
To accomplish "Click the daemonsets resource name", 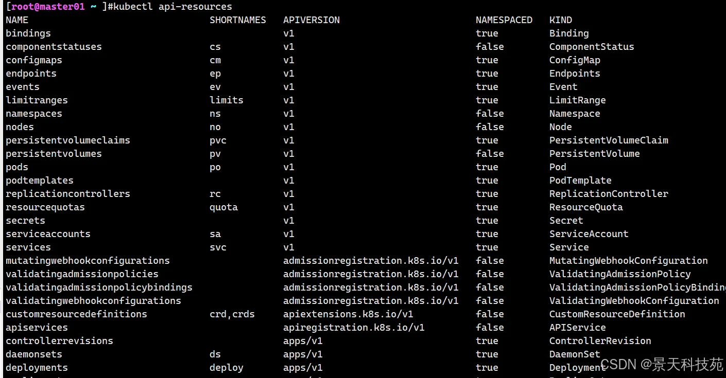I will [34, 354].
